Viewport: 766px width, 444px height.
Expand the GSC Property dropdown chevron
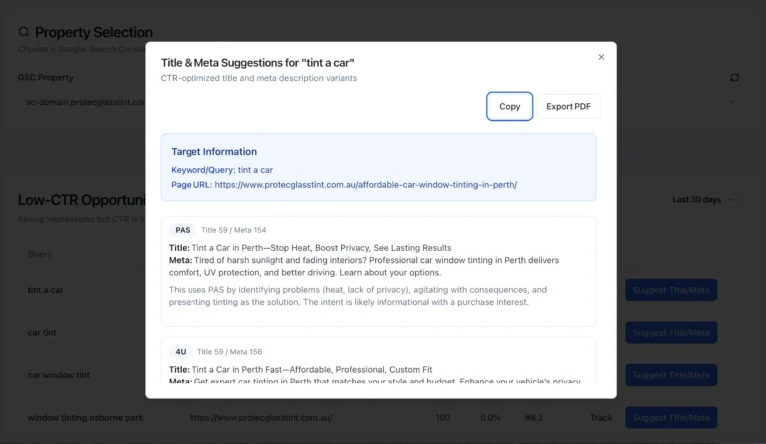click(x=732, y=102)
